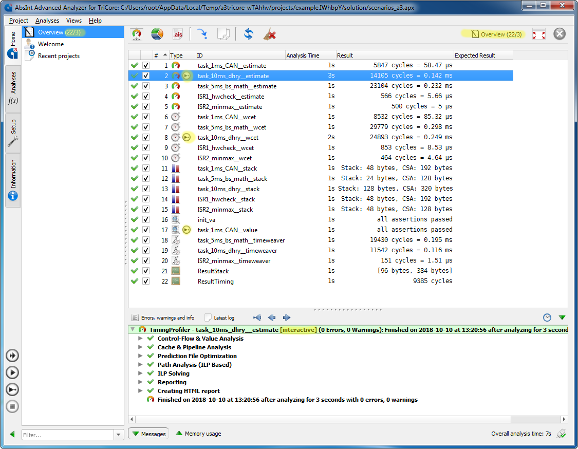Collapse the TimingProfiler message tree

(133, 329)
